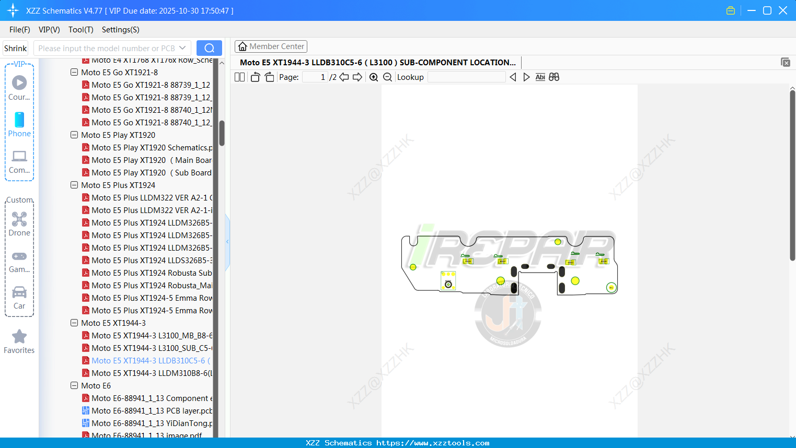Click the document viewer vertical scrollbar

point(792,175)
